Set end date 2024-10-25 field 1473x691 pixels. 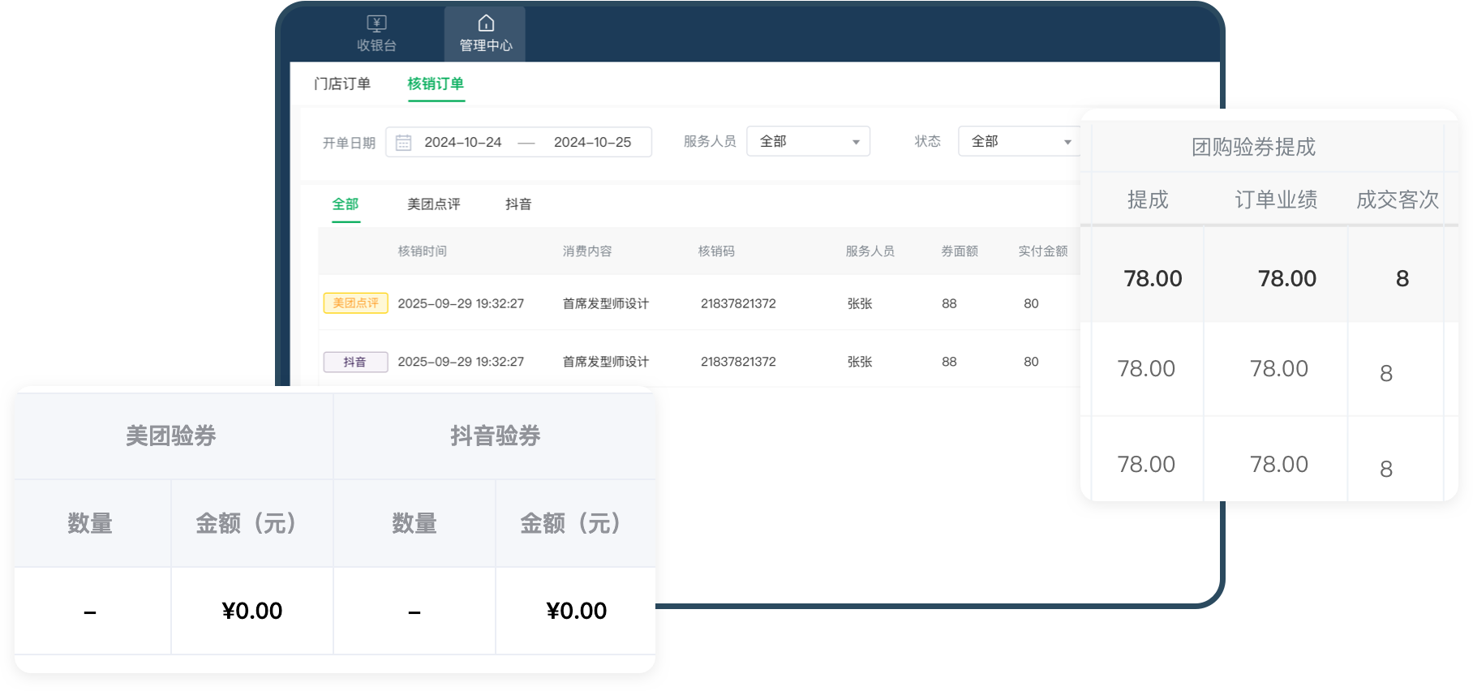tap(592, 142)
